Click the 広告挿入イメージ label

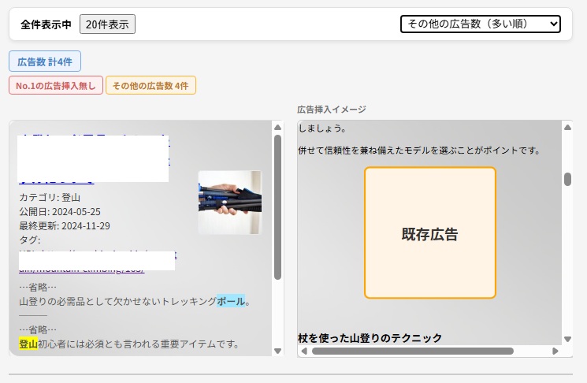(x=331, y=110)
